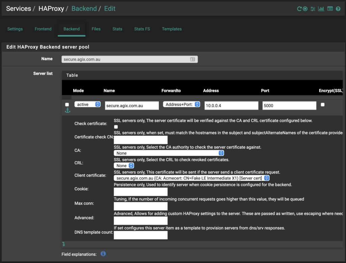Open the Mode dropdown set to active
Viewport: 346px width, 263px height.
click(x=88, y=105)
